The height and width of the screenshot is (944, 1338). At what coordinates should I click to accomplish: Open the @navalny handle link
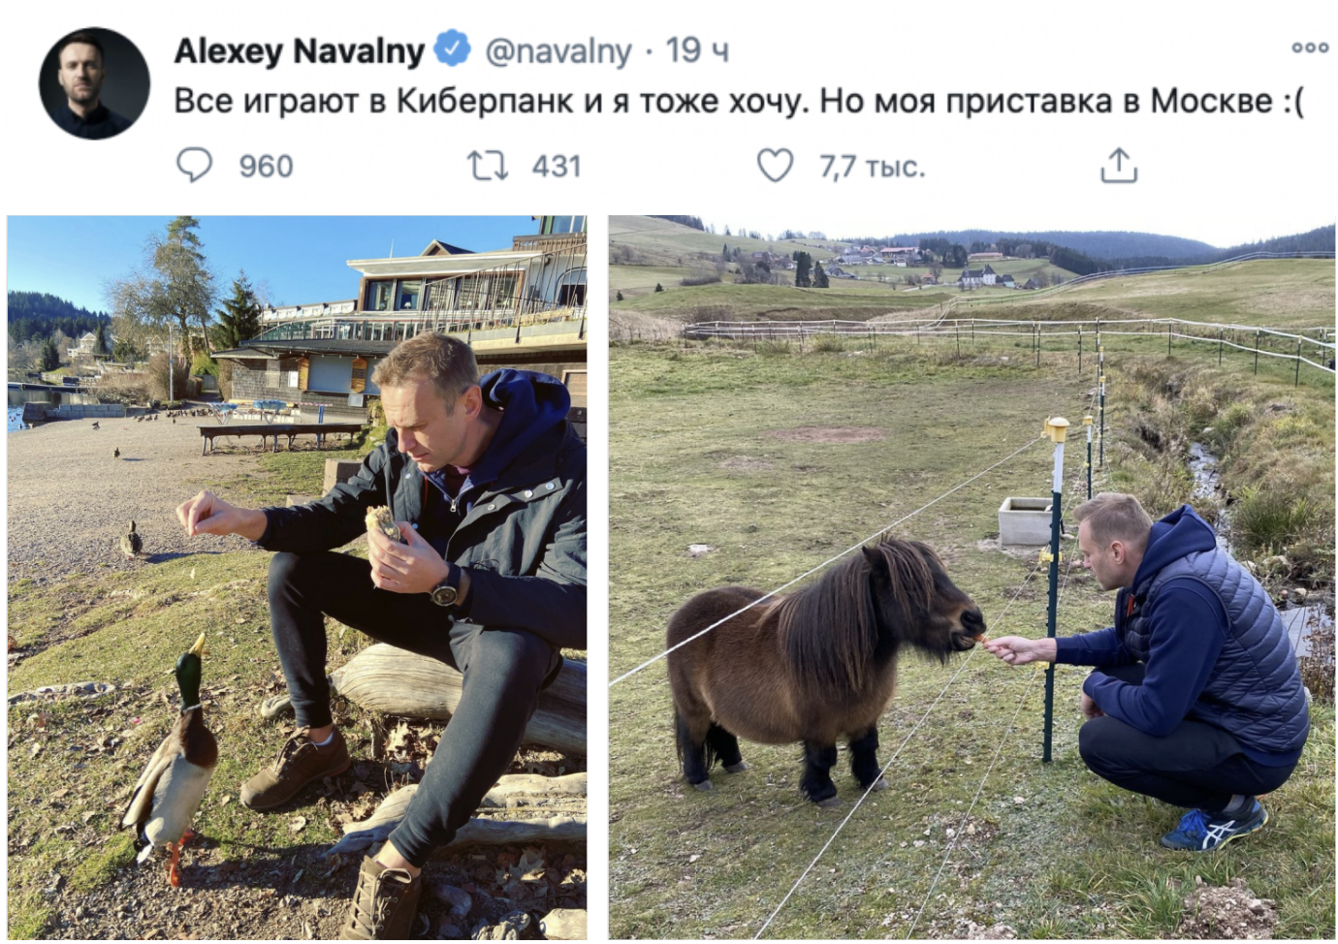pyautogui.click(x=557, y=50)
